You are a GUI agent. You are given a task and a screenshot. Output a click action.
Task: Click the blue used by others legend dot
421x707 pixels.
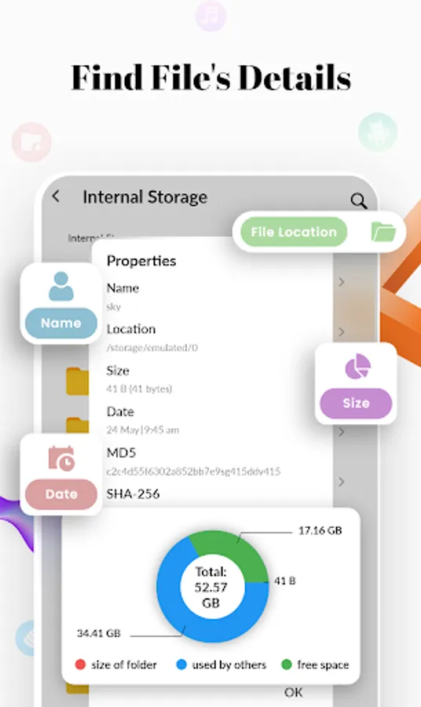pyautogui.click(x=181, y=665)
